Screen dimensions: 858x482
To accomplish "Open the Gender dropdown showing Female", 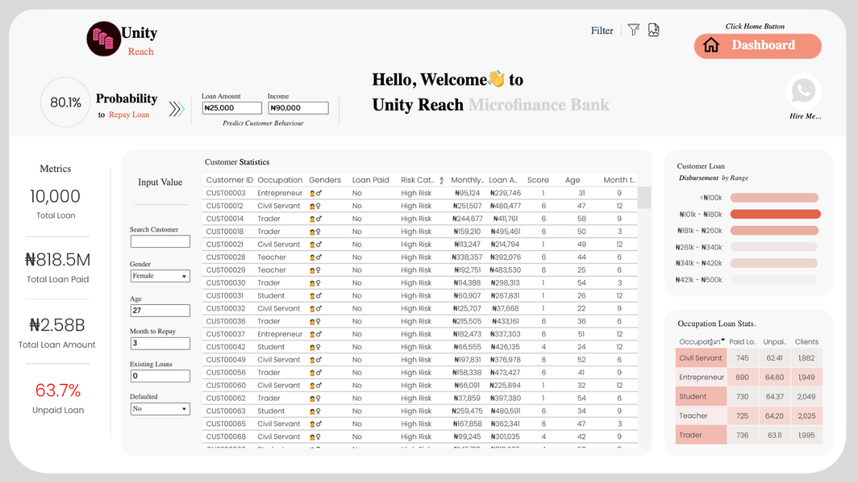I will [x=159, y=276].
